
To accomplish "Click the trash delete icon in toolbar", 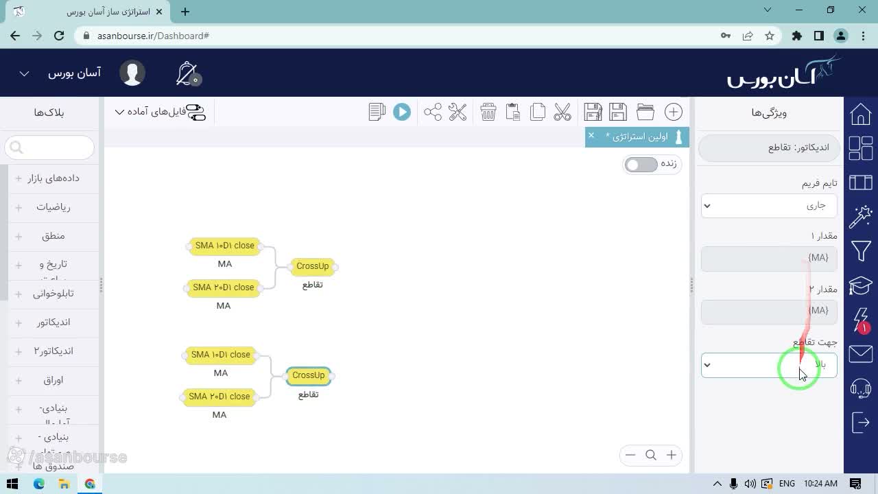I will [x=488, y=112].
